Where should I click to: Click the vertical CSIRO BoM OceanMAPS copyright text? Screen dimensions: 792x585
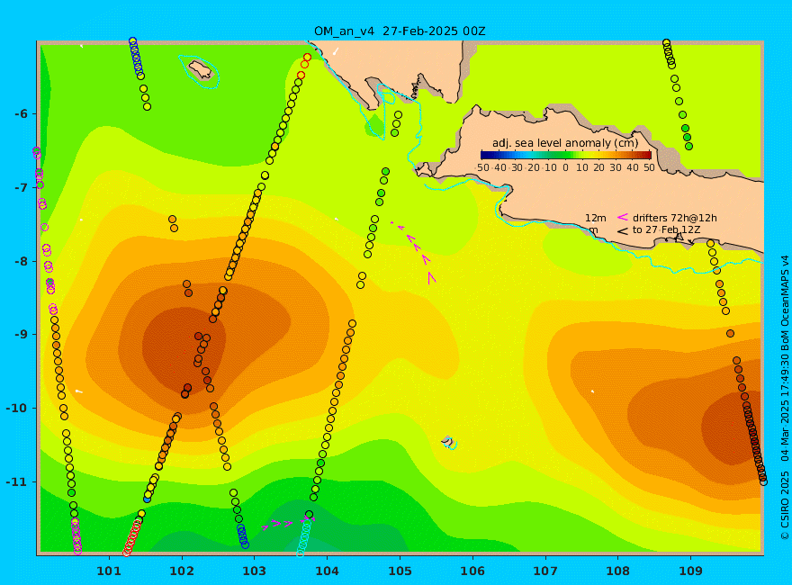click(x=785, y=398)
